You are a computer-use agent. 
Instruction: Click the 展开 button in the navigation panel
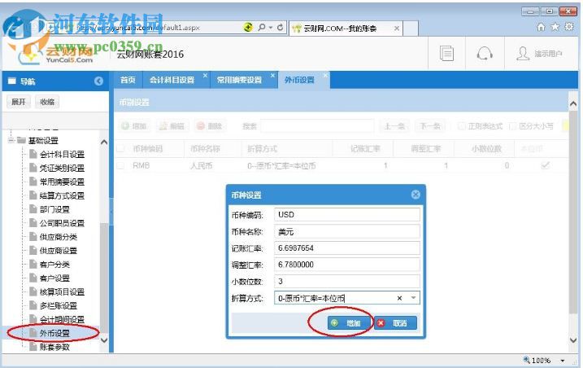coord(19,102)
